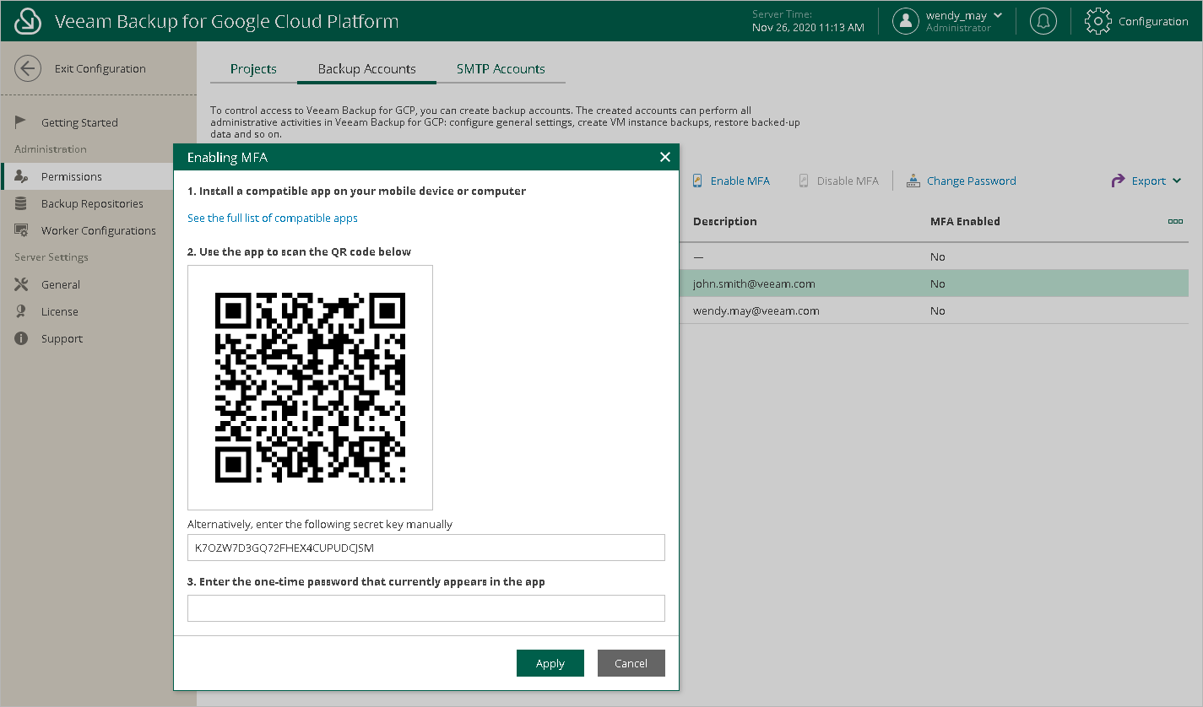
Task: Click the General tools icon
Action: pos(21,284)
